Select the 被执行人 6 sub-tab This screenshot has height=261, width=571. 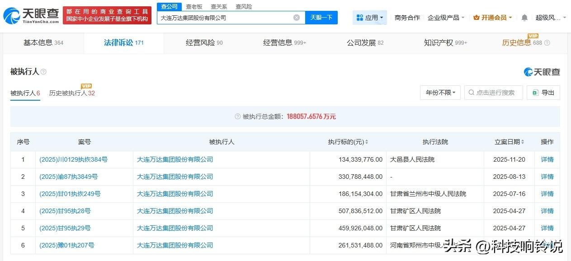[x=25, y=93]
